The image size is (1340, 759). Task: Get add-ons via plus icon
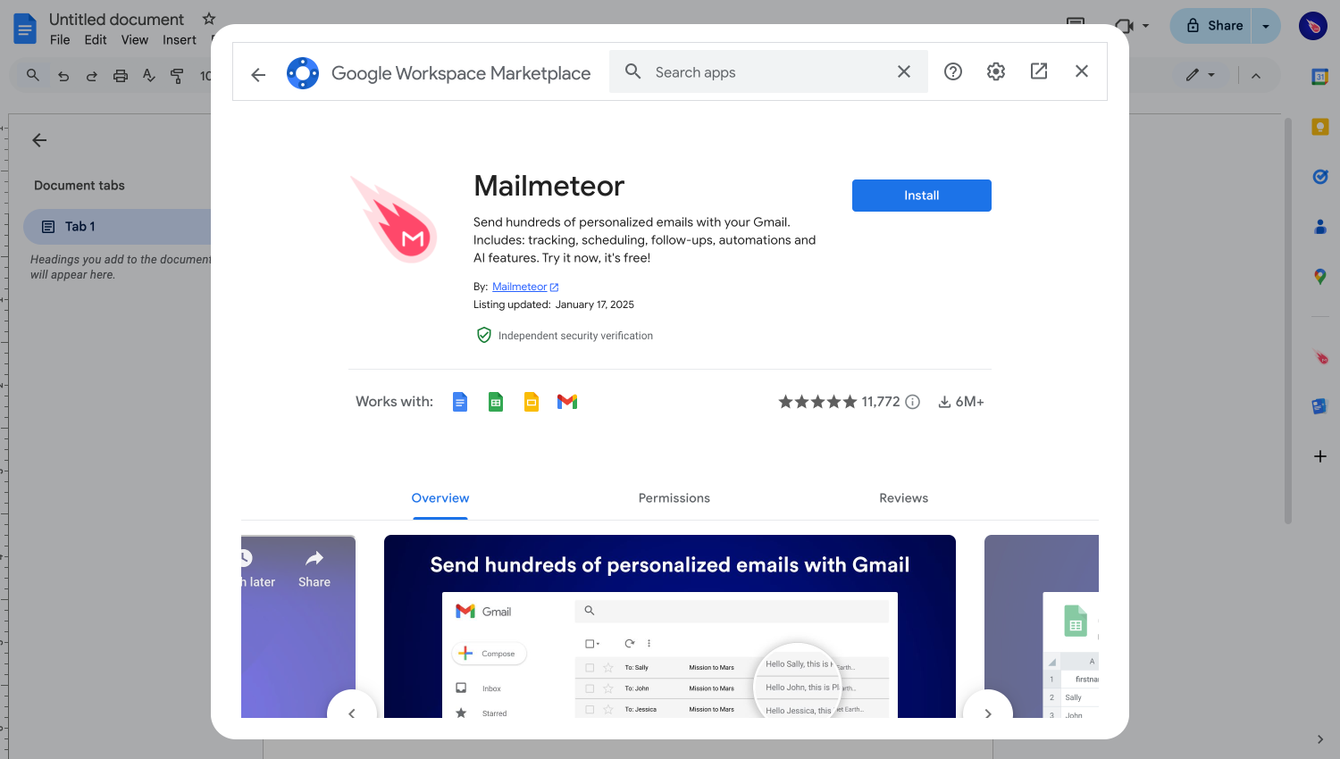1320,456
